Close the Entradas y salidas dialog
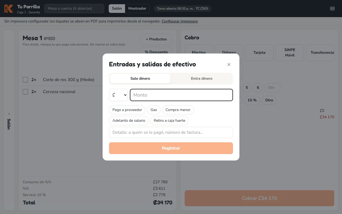Viewport: 342px width, 214px height. point(229,64)
